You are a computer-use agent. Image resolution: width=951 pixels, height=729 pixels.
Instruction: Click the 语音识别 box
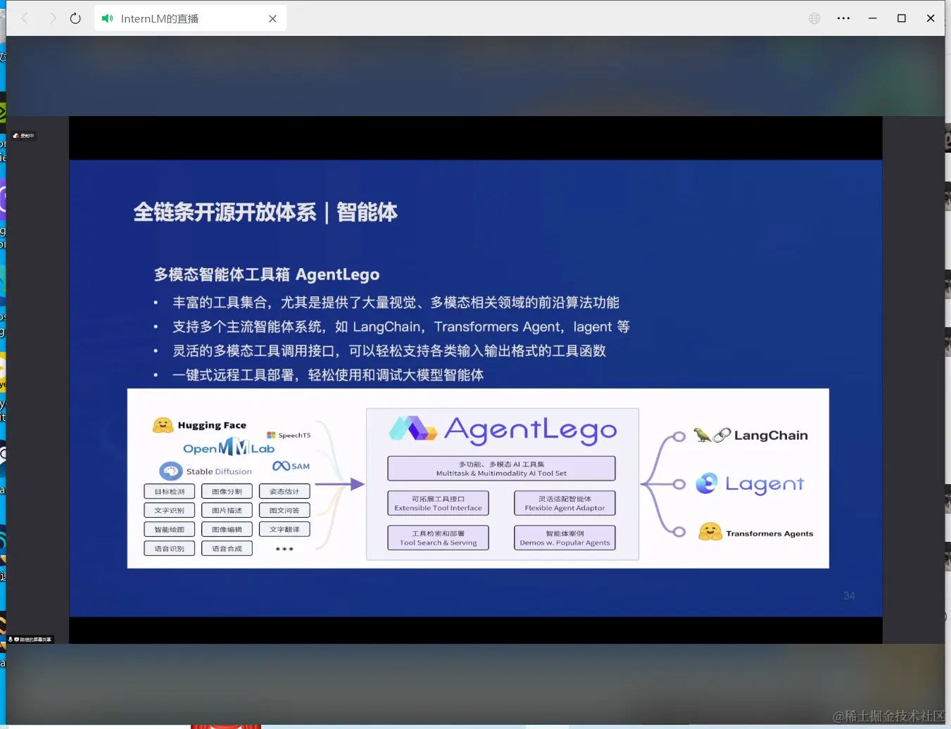pos(170,548)
